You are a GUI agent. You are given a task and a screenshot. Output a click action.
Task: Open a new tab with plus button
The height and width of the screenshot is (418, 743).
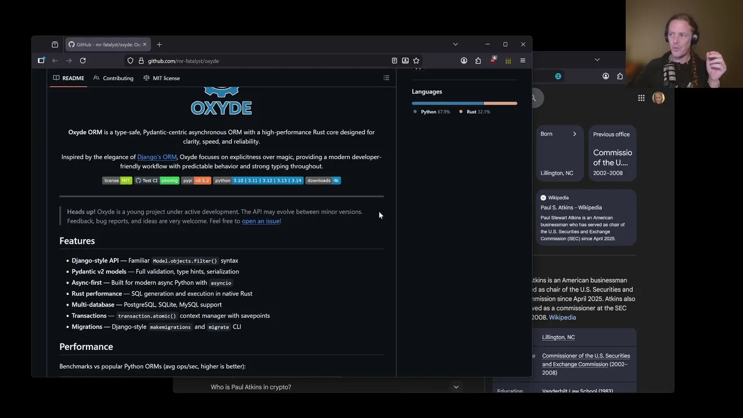[x=159, y=44]
